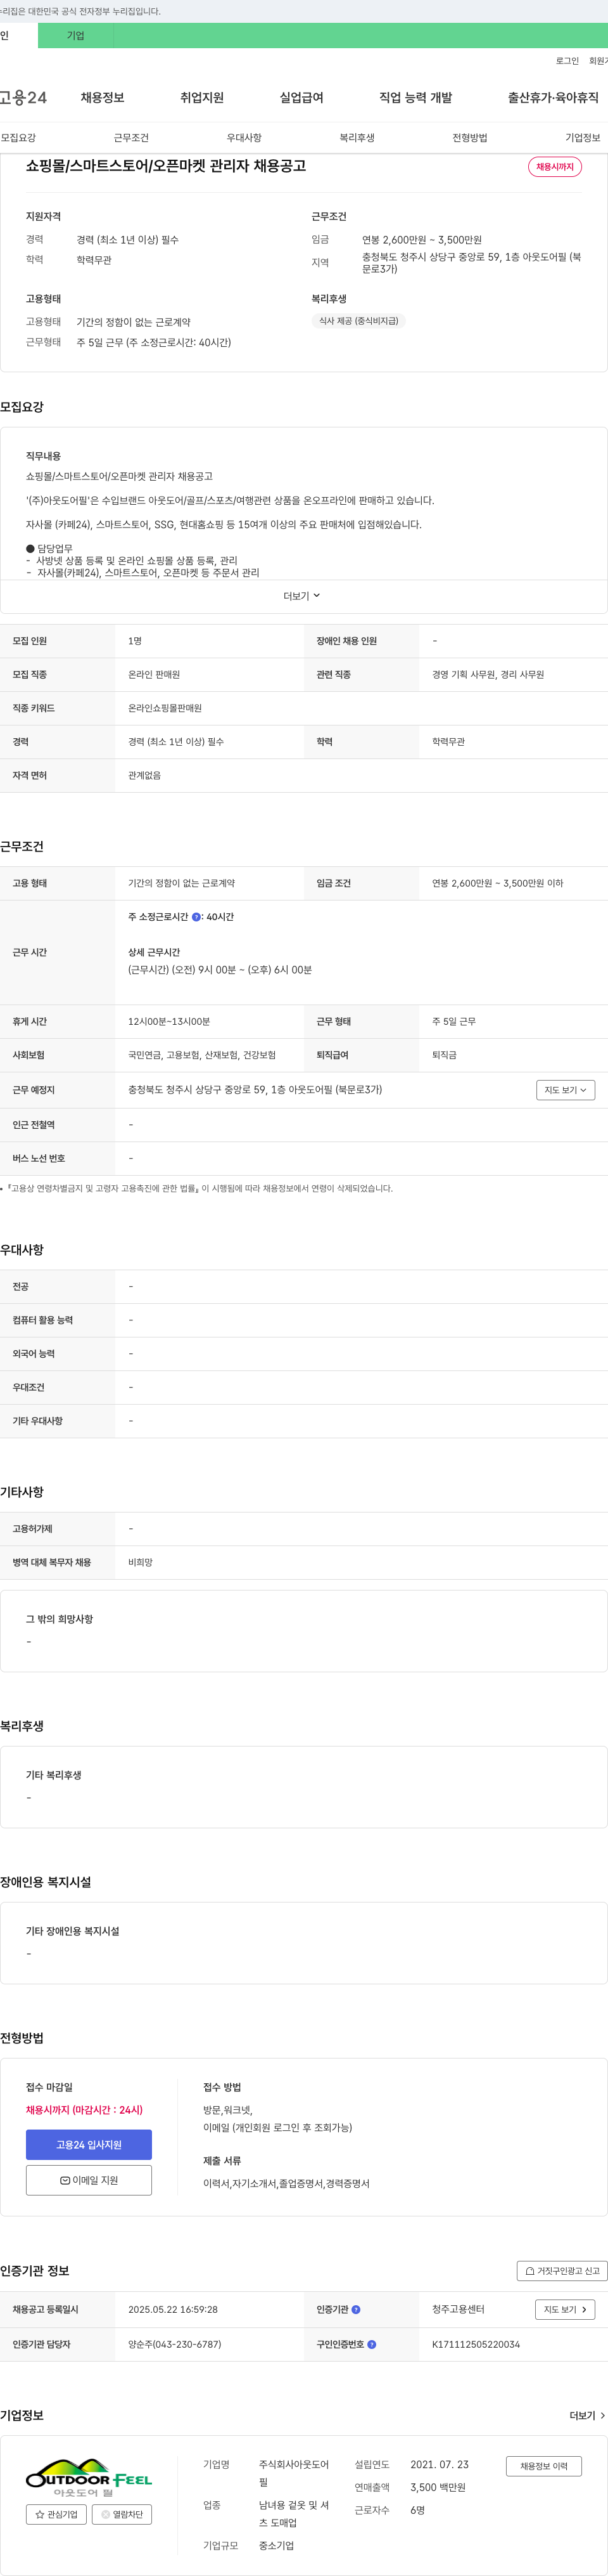Click 연봉 2,600만원 ~ 3,500만원 이하 cell
Viewport: 608px width, 2576px height.
click(x=497, y=883)
